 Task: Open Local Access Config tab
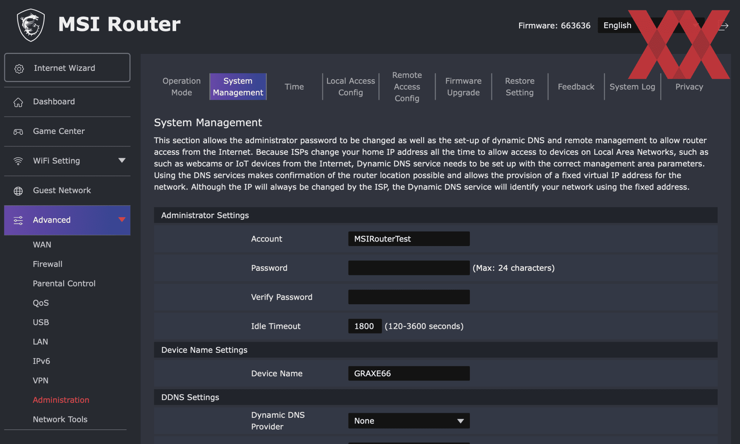point(351,87)
